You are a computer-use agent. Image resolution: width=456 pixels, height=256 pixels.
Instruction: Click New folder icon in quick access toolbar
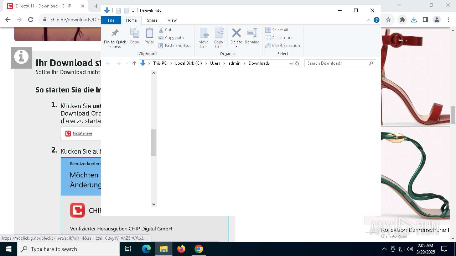126,11
